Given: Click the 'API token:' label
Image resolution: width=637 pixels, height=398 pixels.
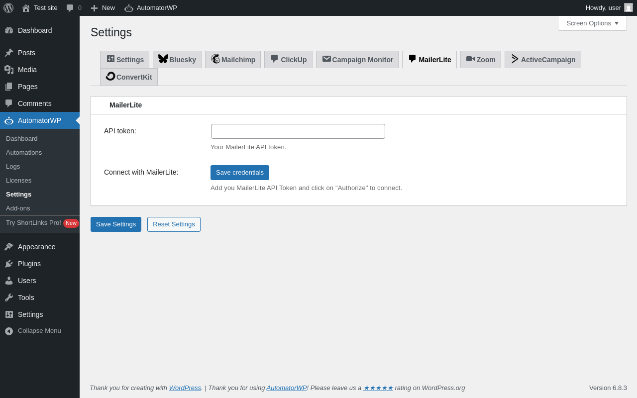Looking at the screenshot, I should 120,131.
